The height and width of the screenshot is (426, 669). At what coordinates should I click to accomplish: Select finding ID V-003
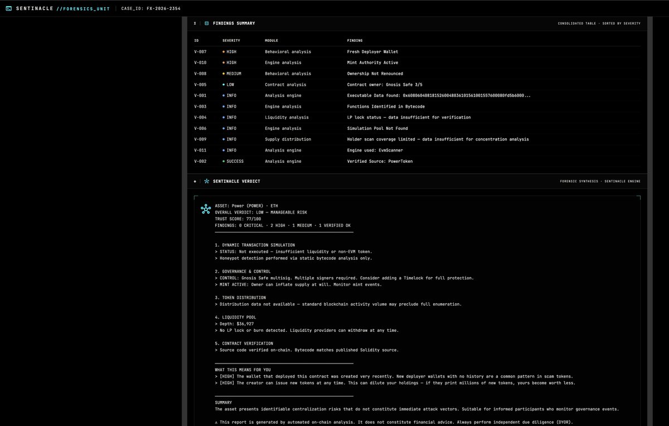click(x=200, y=106)
